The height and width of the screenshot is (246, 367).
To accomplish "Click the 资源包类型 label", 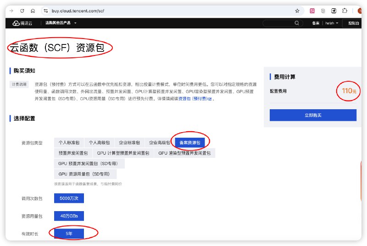I will pyautogui.click(x=32, y=143).
